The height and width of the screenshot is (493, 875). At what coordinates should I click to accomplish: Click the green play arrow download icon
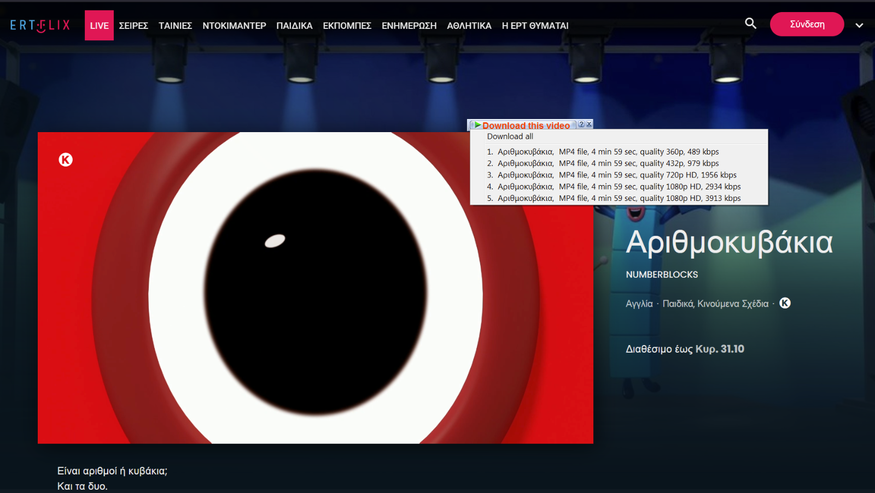(x=477, y=125)
